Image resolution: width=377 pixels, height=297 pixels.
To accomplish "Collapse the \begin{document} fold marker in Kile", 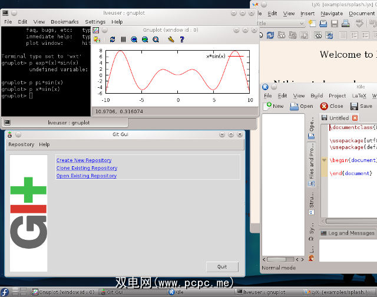I will coord(324,160).
